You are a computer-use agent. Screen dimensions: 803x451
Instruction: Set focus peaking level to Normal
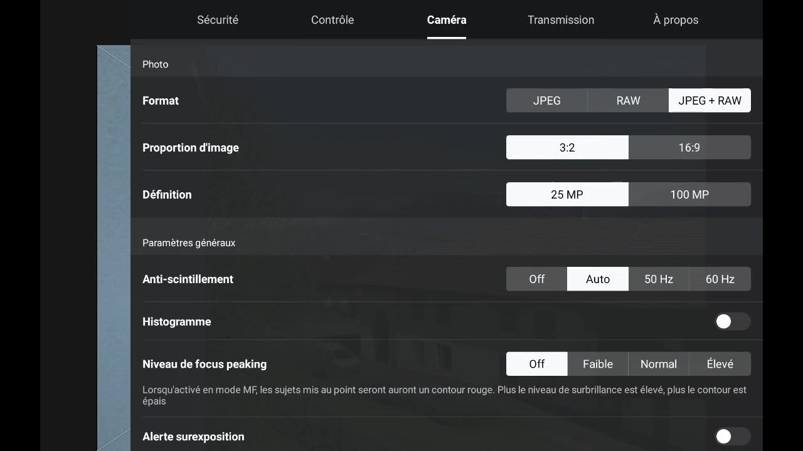point(659,364)
